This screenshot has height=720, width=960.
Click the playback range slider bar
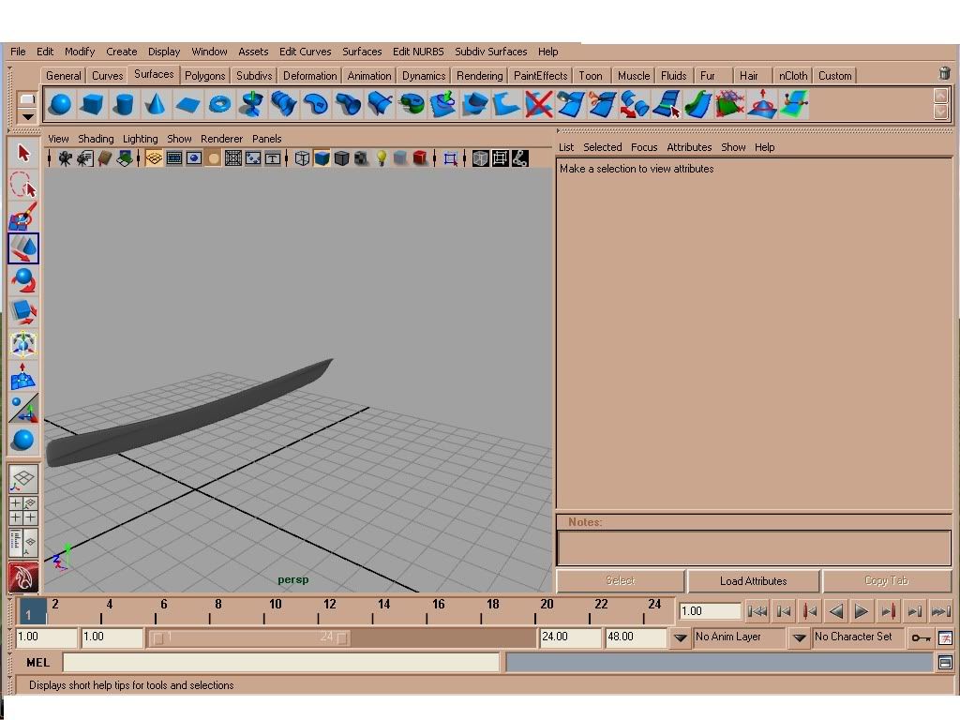click(x=250, y=637)
